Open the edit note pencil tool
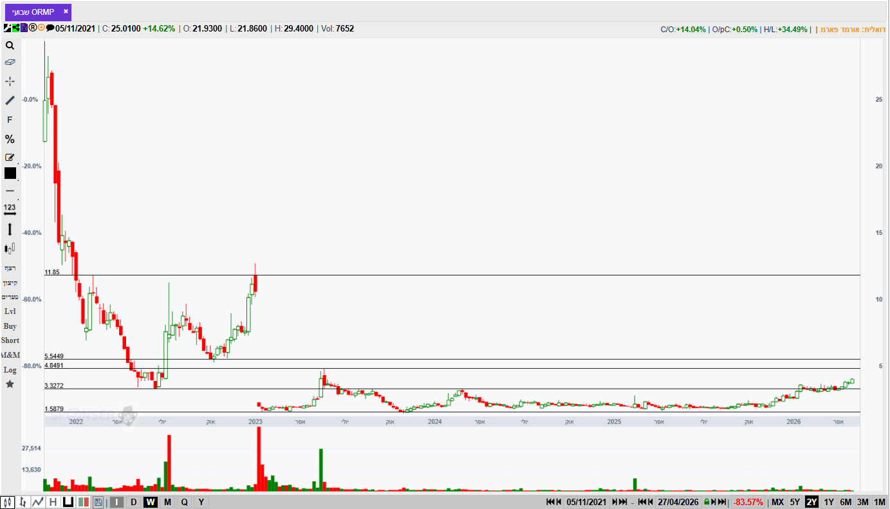The height and width of the screenshot is (509, 890). [x=10, y=157]
